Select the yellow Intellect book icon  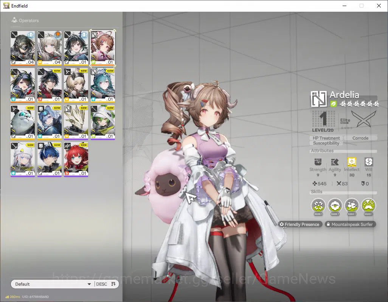[352, 162]
